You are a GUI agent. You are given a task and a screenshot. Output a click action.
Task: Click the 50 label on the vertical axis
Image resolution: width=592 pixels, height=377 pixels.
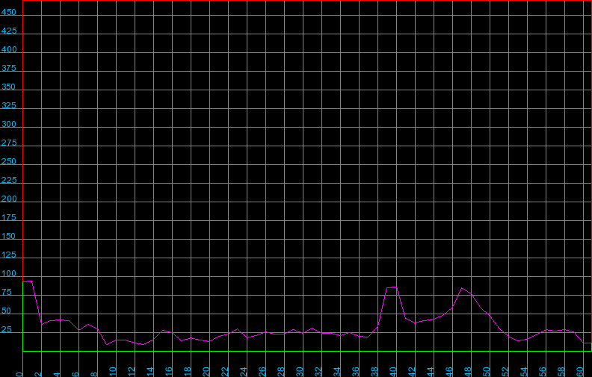click(7, 311)
